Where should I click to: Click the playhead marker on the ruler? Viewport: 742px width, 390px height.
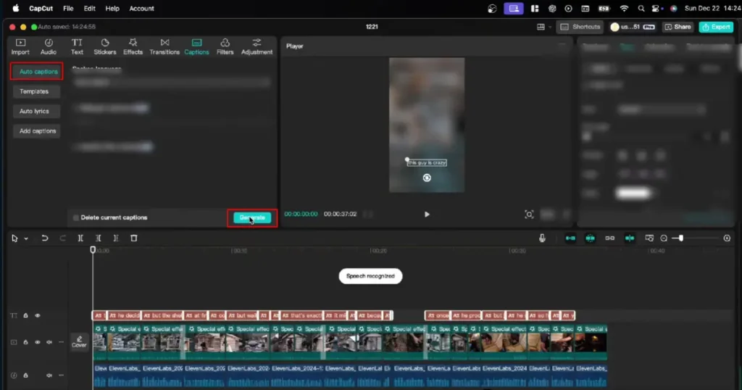click(93, 249)
